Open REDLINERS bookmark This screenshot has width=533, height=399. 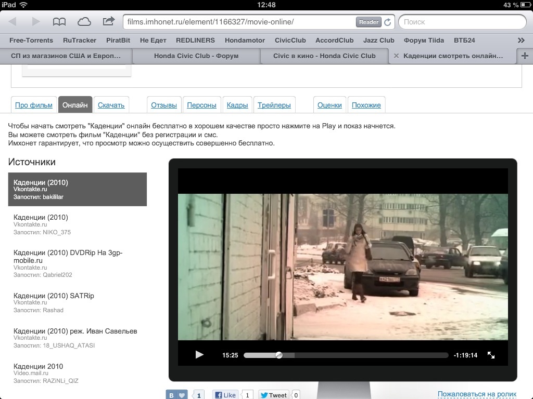pos(196,41)
